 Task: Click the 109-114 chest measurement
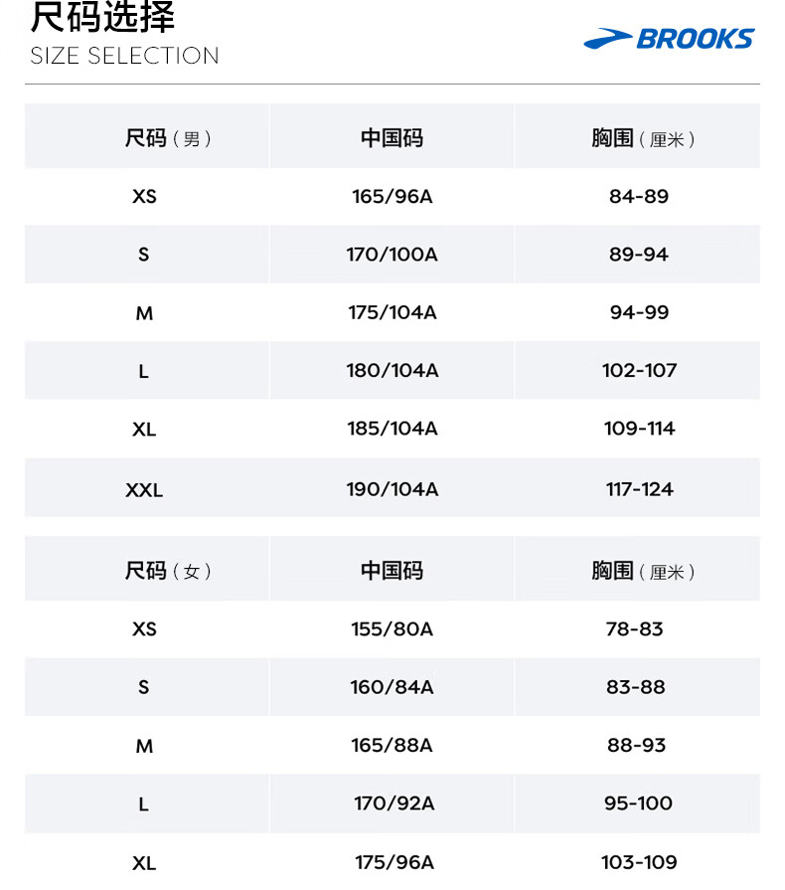pos(639,429)
